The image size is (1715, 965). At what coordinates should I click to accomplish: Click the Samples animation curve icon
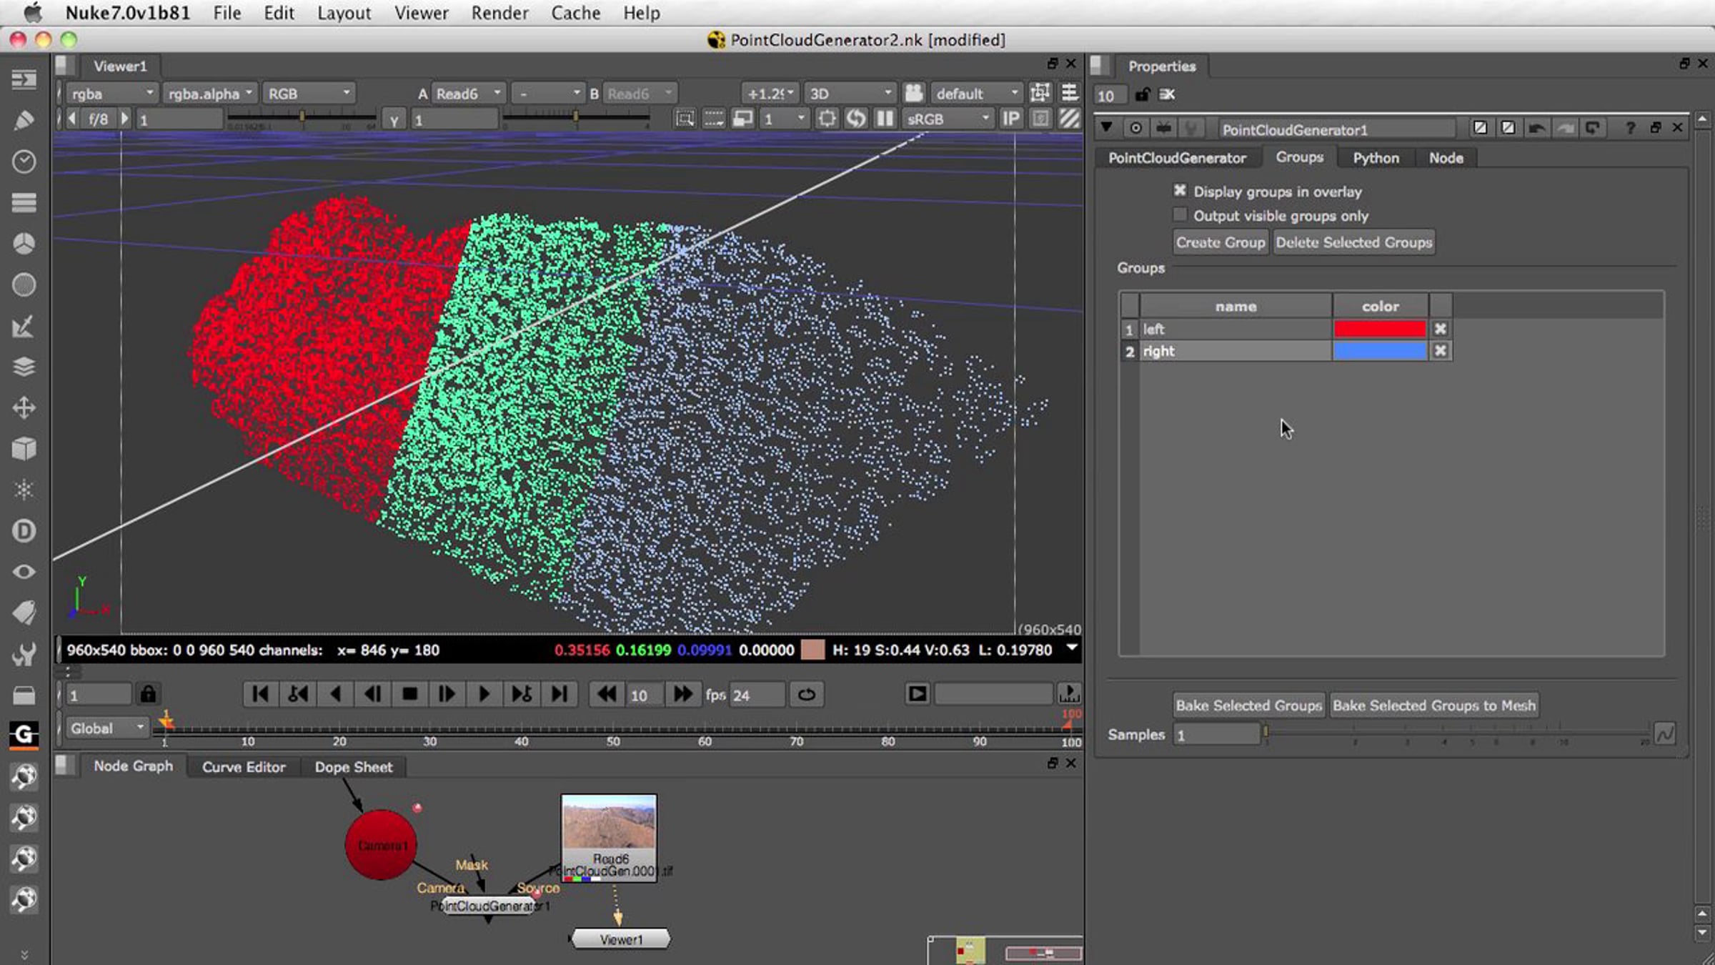[x=1664, y=733]
